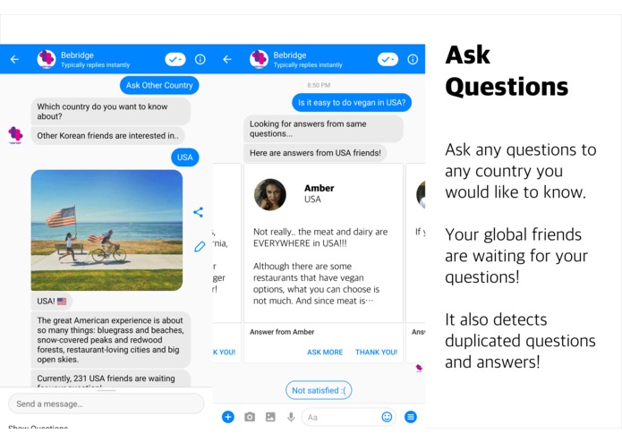
Task: Click THANK YOU! on Amber's answer
Action: [x=376, y=352]
